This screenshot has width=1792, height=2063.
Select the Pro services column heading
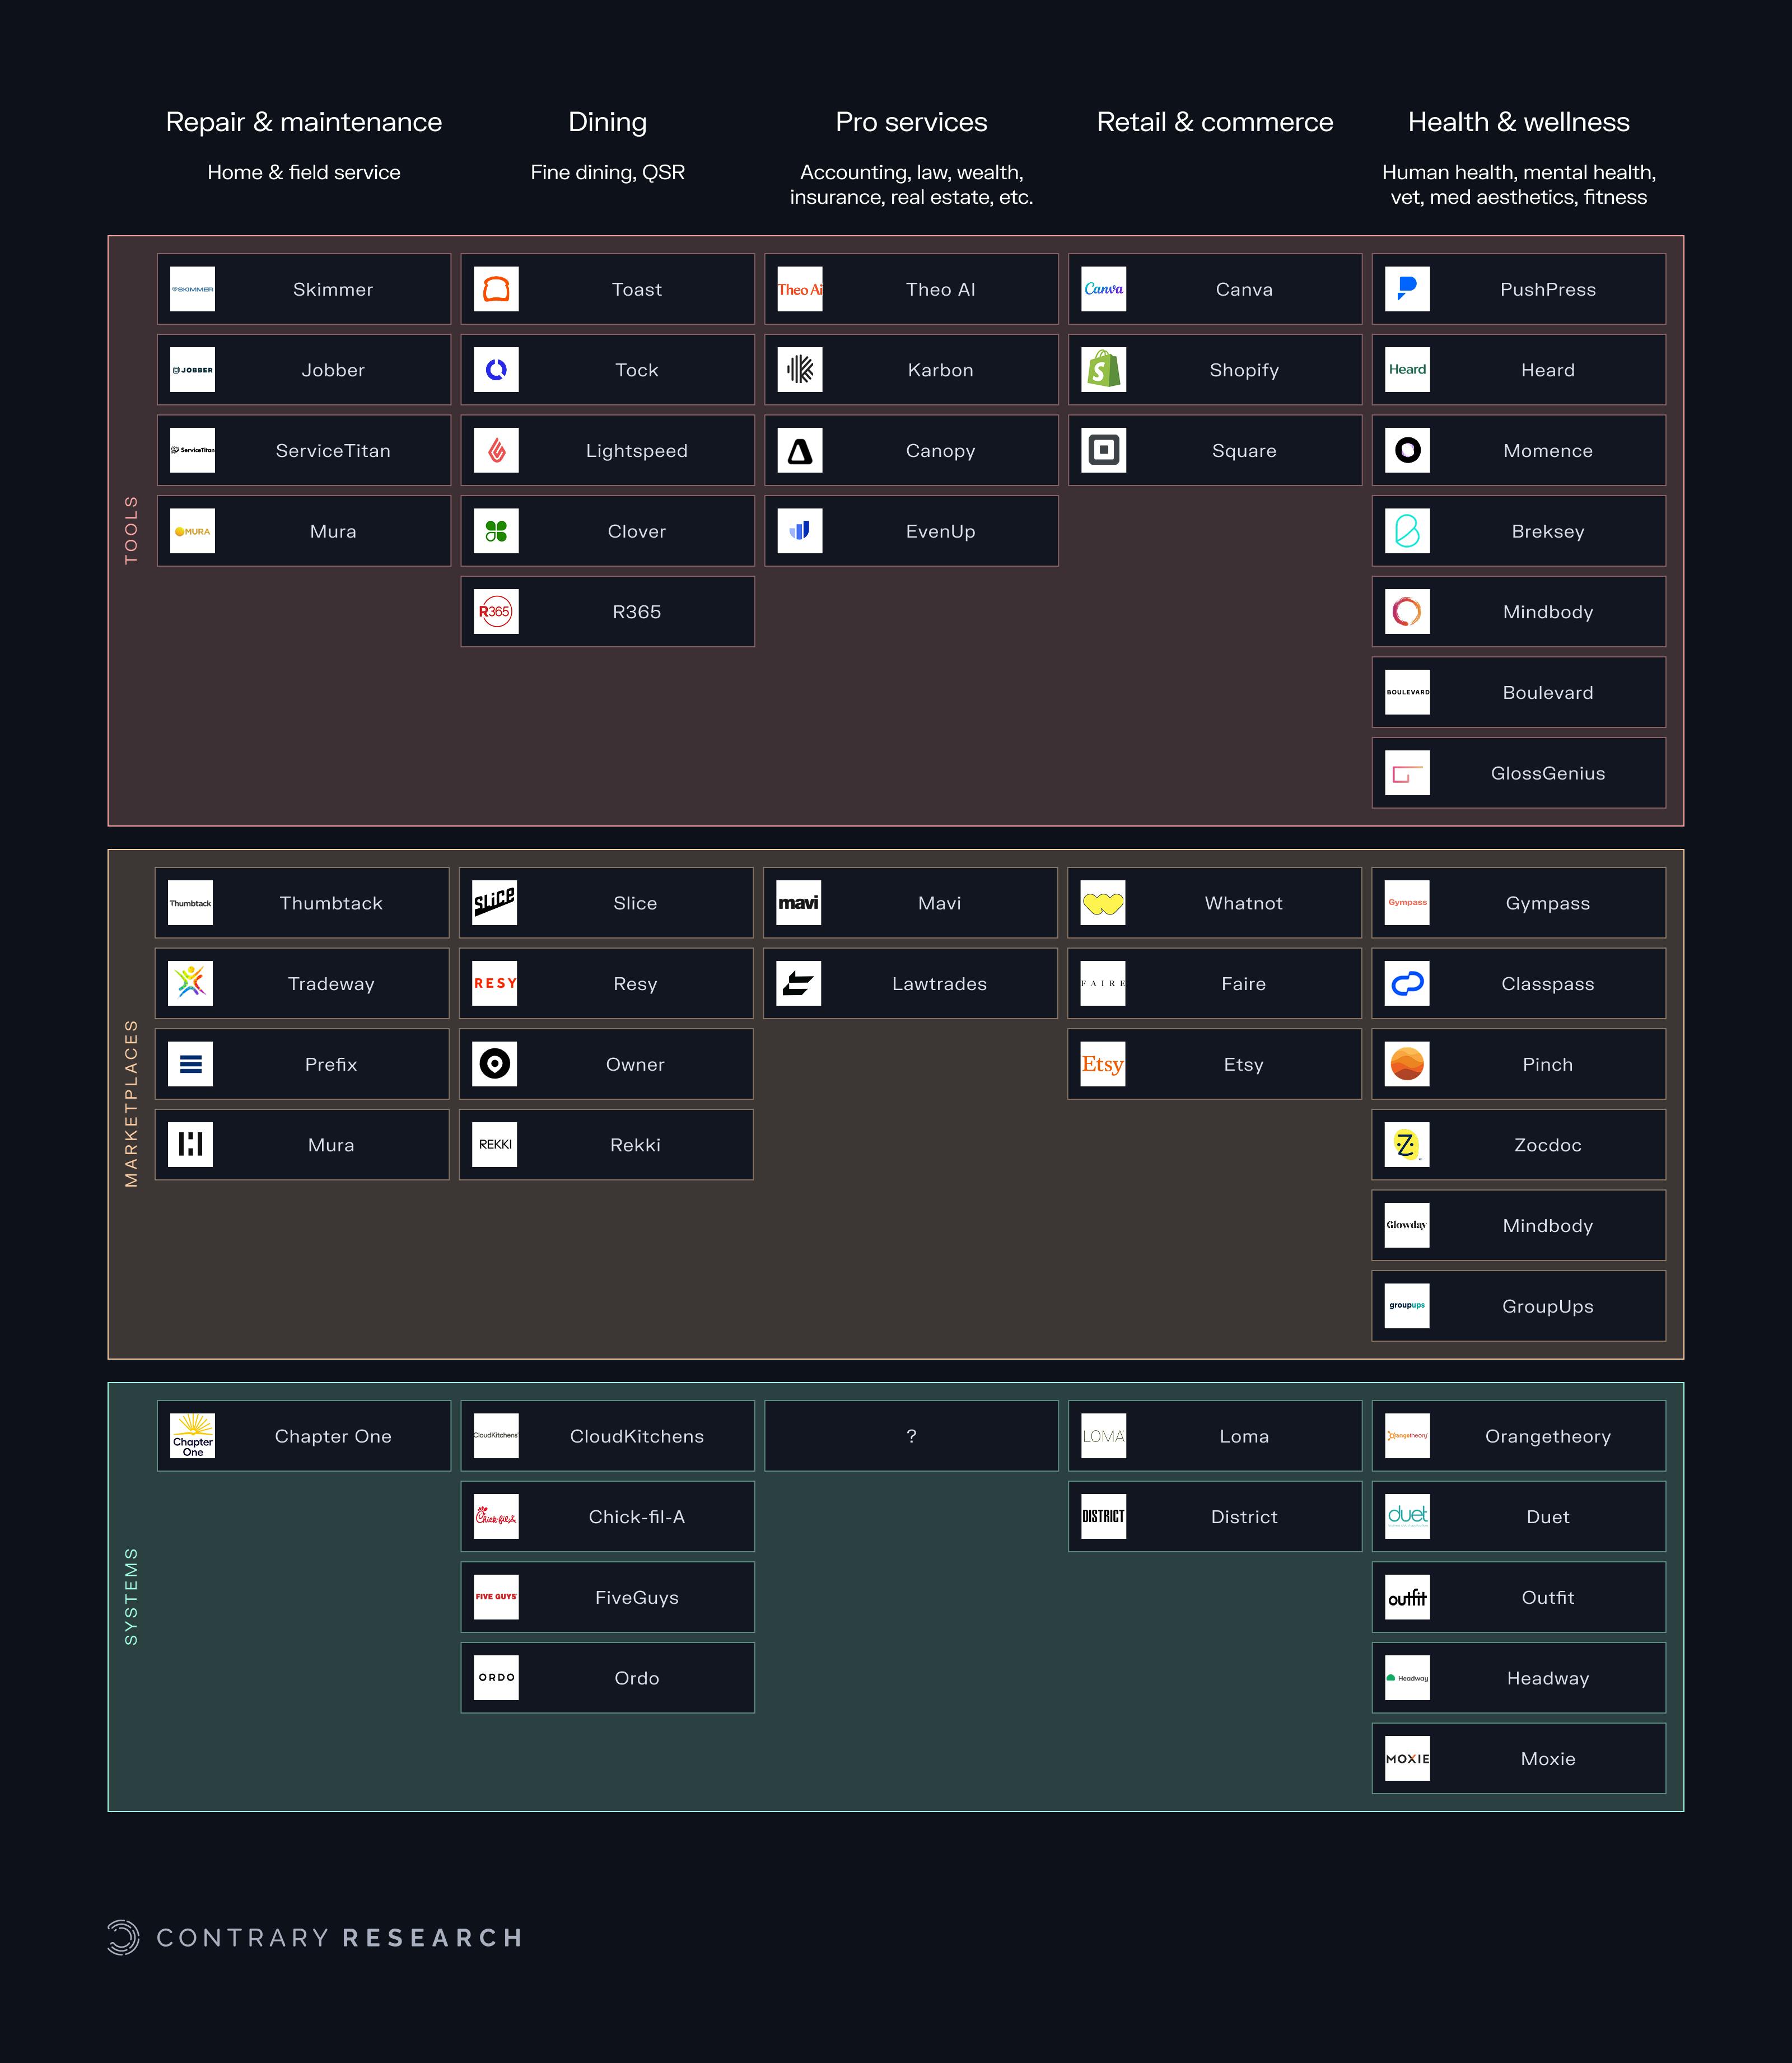pyautogui.click(x=912, y=122)
